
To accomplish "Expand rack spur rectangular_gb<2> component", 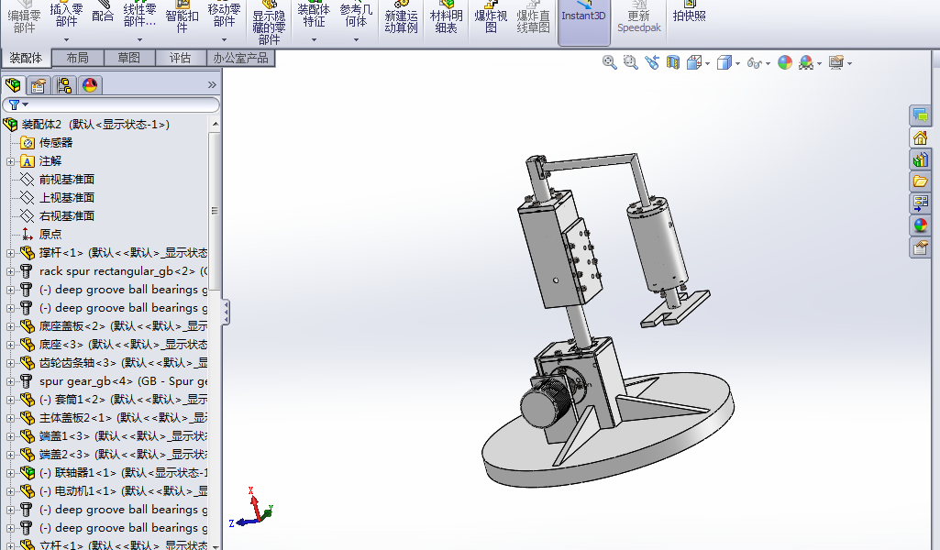I will coord(10,271).
